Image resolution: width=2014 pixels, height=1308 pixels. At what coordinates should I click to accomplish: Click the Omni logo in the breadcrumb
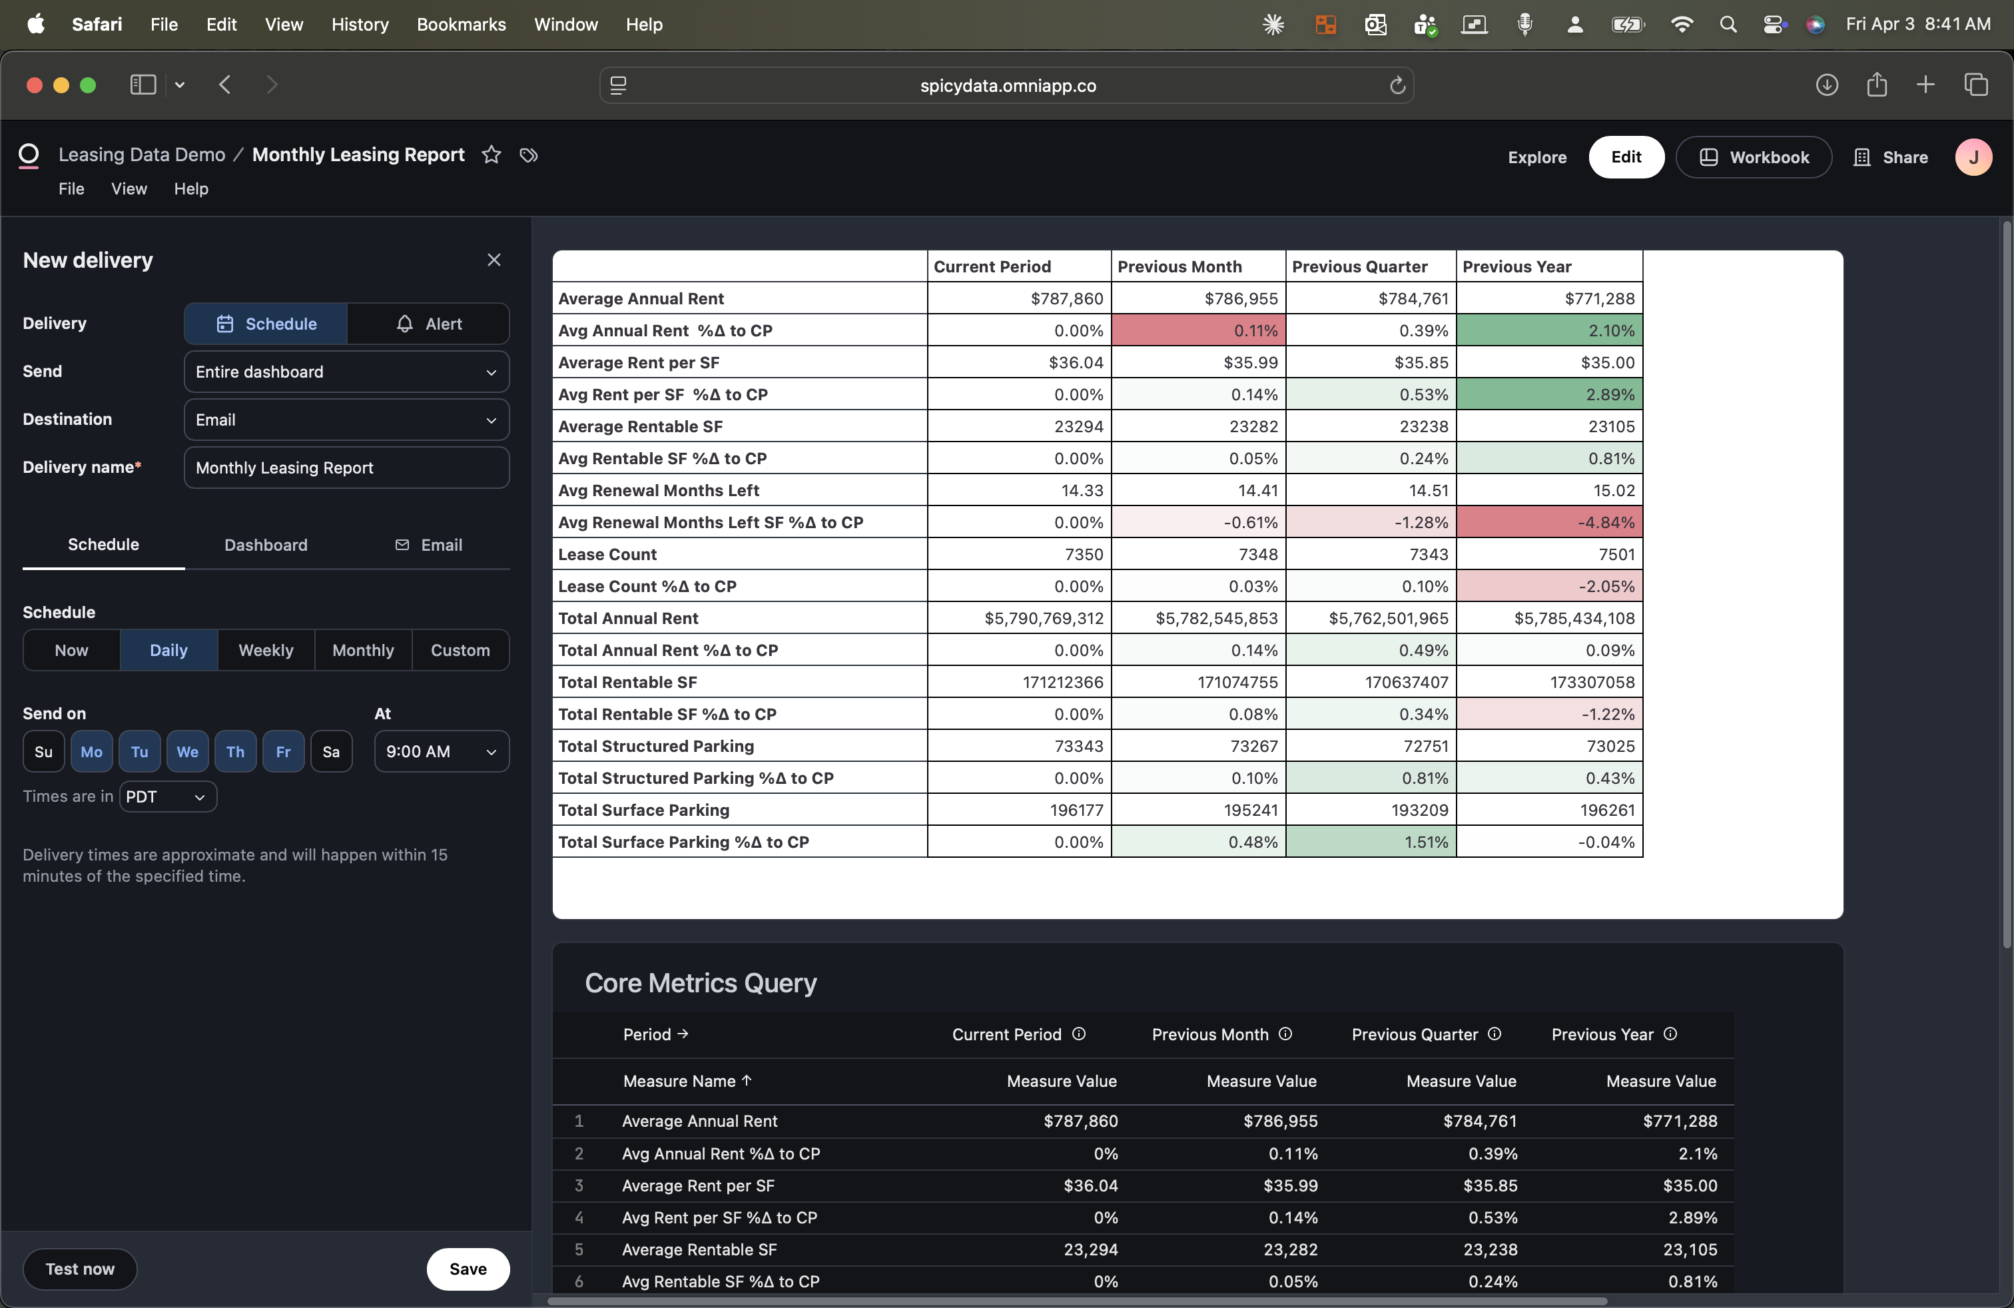tap(29, 154)
